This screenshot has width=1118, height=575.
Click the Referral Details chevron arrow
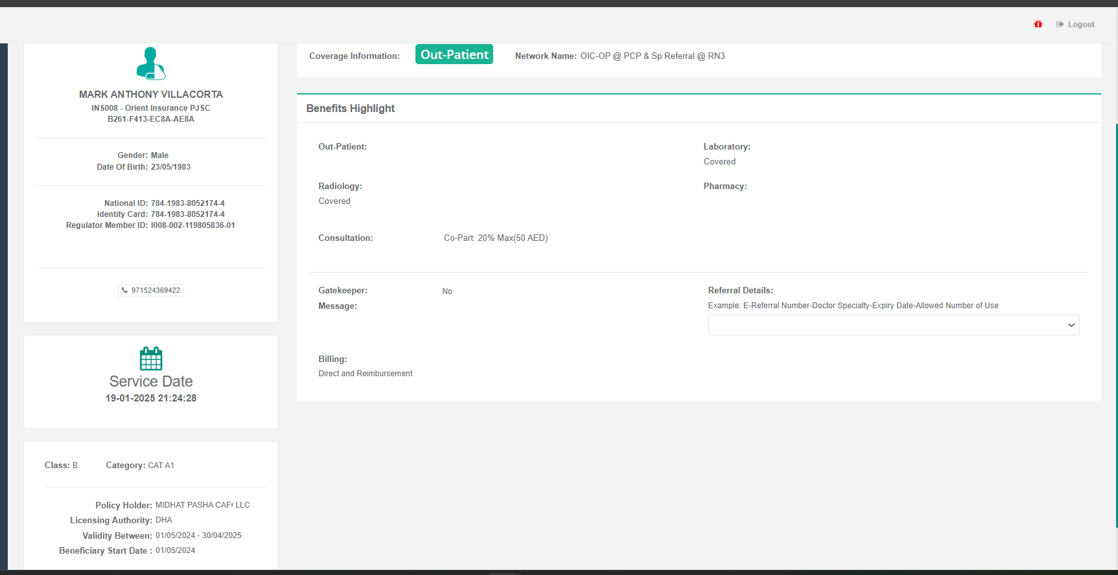(x=1071, y=325)
